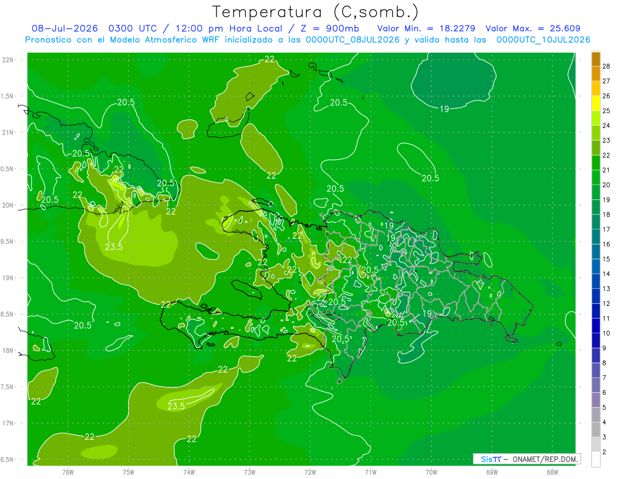Image resolution: width=620 pixels, height=479 pixels.
Task: Pick the green swatch between 21 and 22
Action: click(596, 163)
